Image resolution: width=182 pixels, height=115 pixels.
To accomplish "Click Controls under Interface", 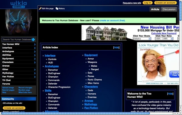I will [x=52, y=59].
